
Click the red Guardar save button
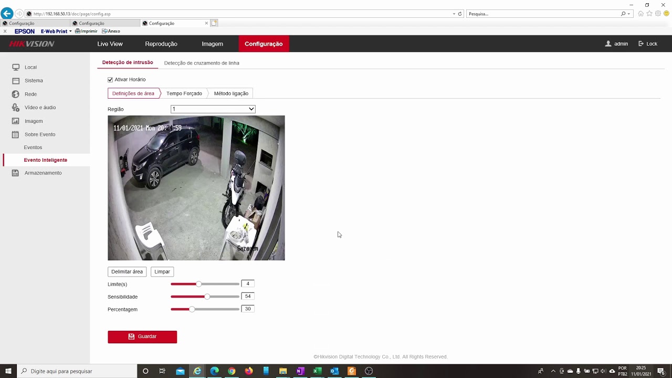click(142, 337)
